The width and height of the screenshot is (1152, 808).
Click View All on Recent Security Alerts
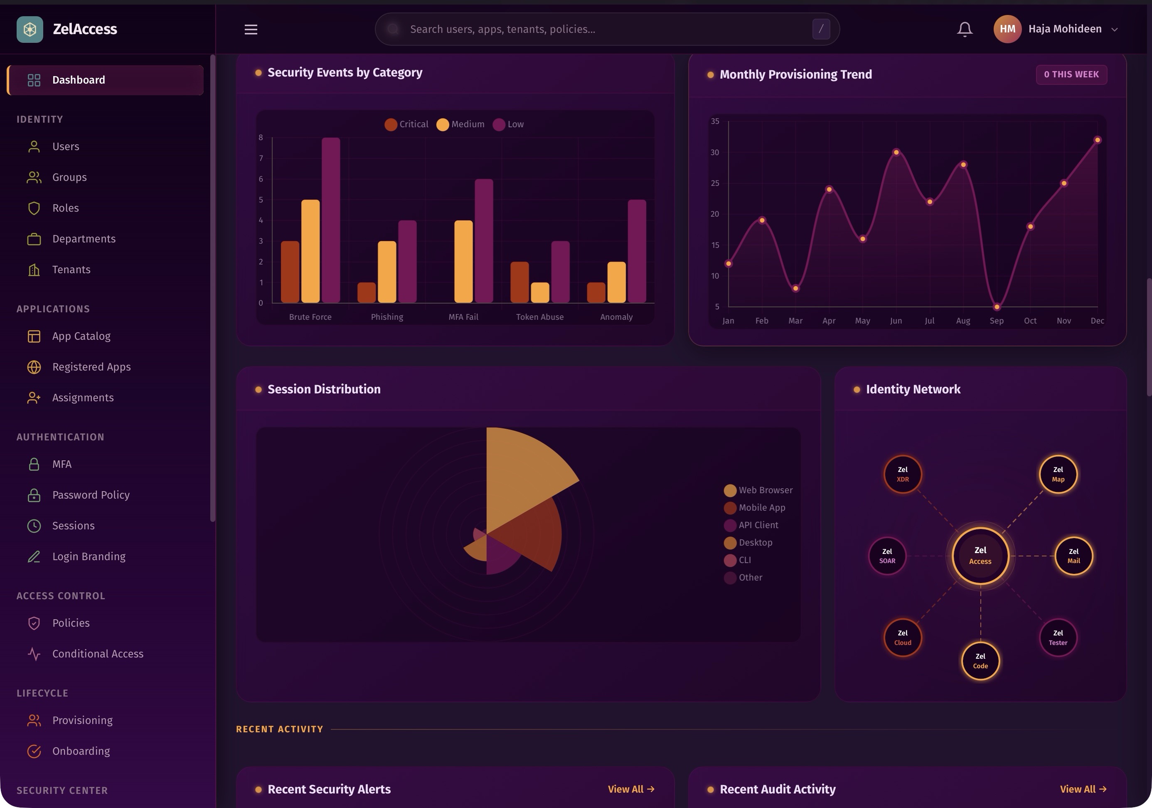click(631, 788)
